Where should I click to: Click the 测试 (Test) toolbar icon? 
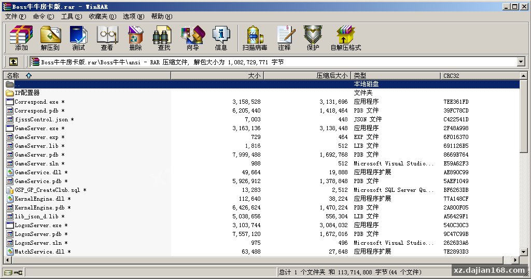pos(79,38)
